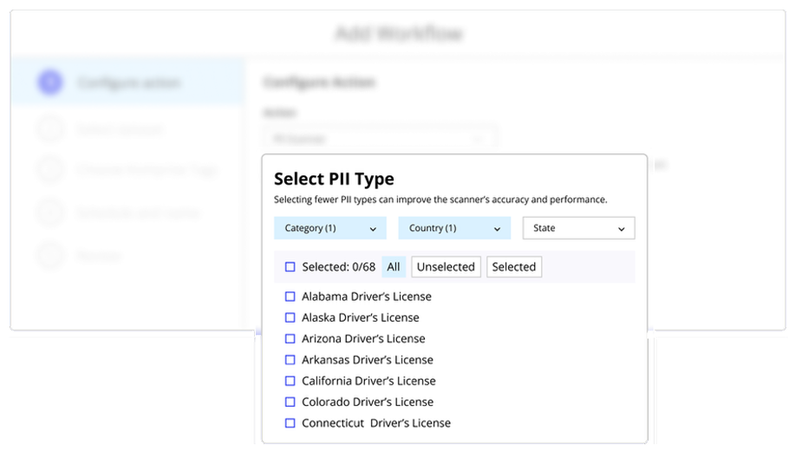This screenshot has width=795, height=452.
Task: Select the Alaska Driver's License checkbox
Action: click(x=290, y=318)
